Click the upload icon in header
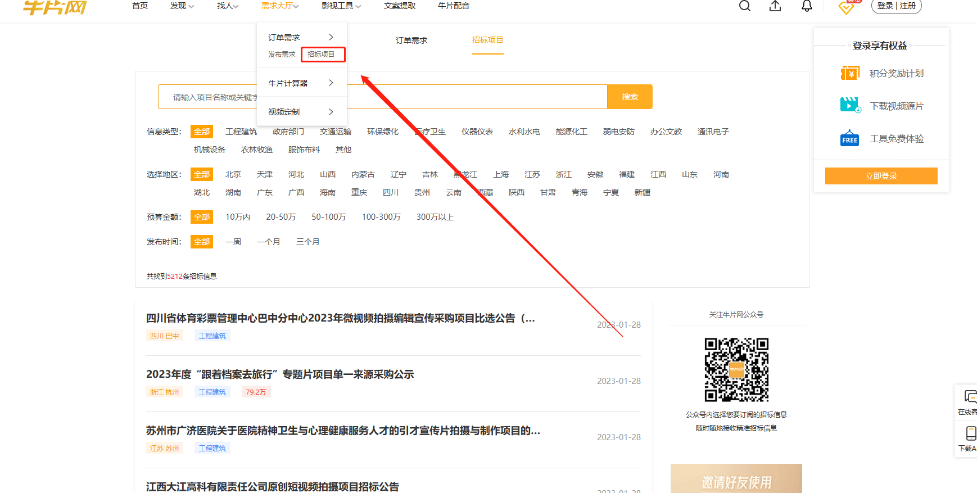 [775, 6]
